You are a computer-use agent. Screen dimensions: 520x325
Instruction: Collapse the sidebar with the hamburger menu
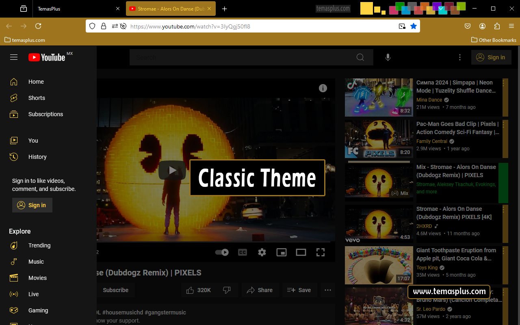coord(13,57)
